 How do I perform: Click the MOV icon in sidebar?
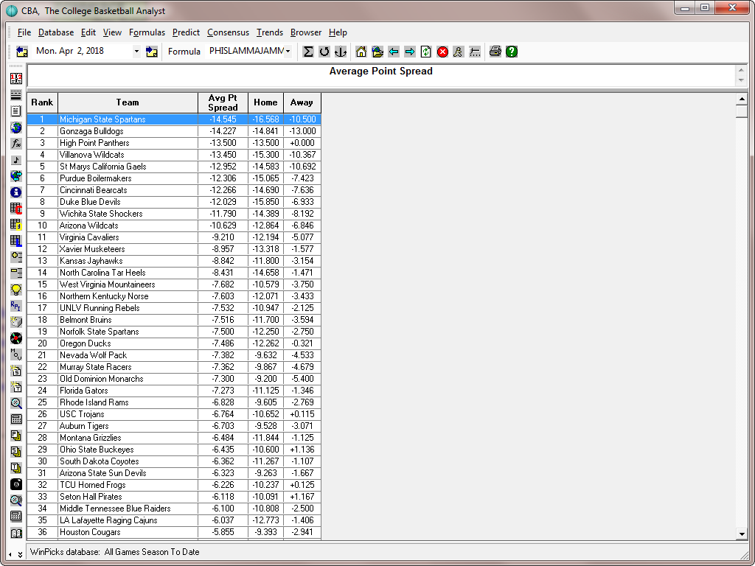point(16,354)
